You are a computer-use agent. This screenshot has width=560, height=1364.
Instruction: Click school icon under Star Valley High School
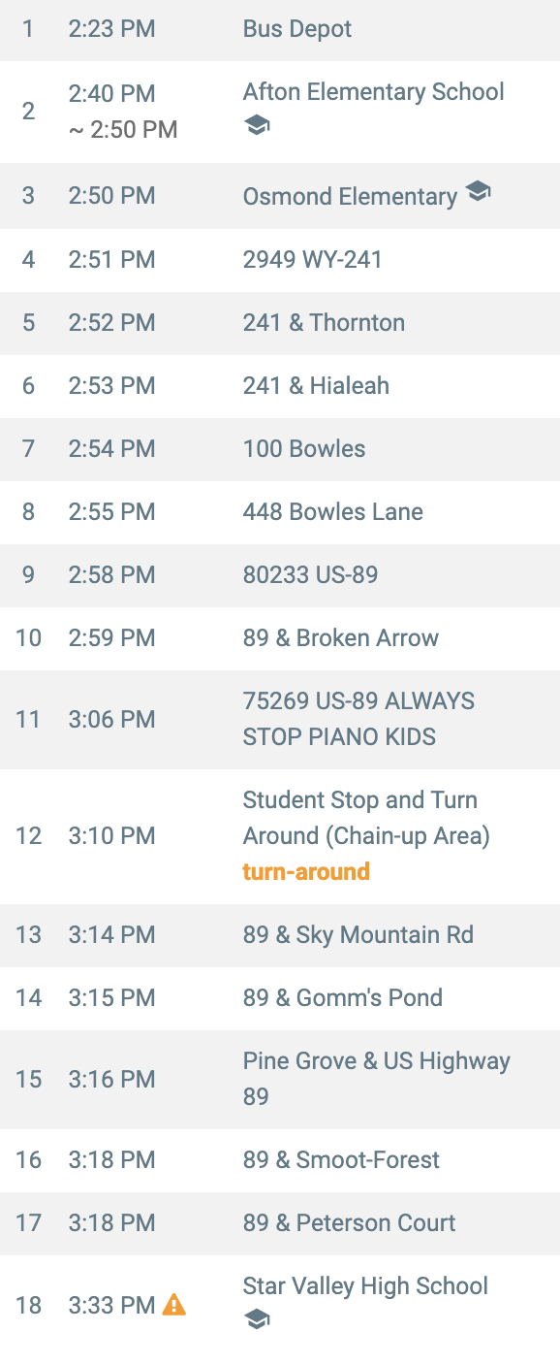257,1320
